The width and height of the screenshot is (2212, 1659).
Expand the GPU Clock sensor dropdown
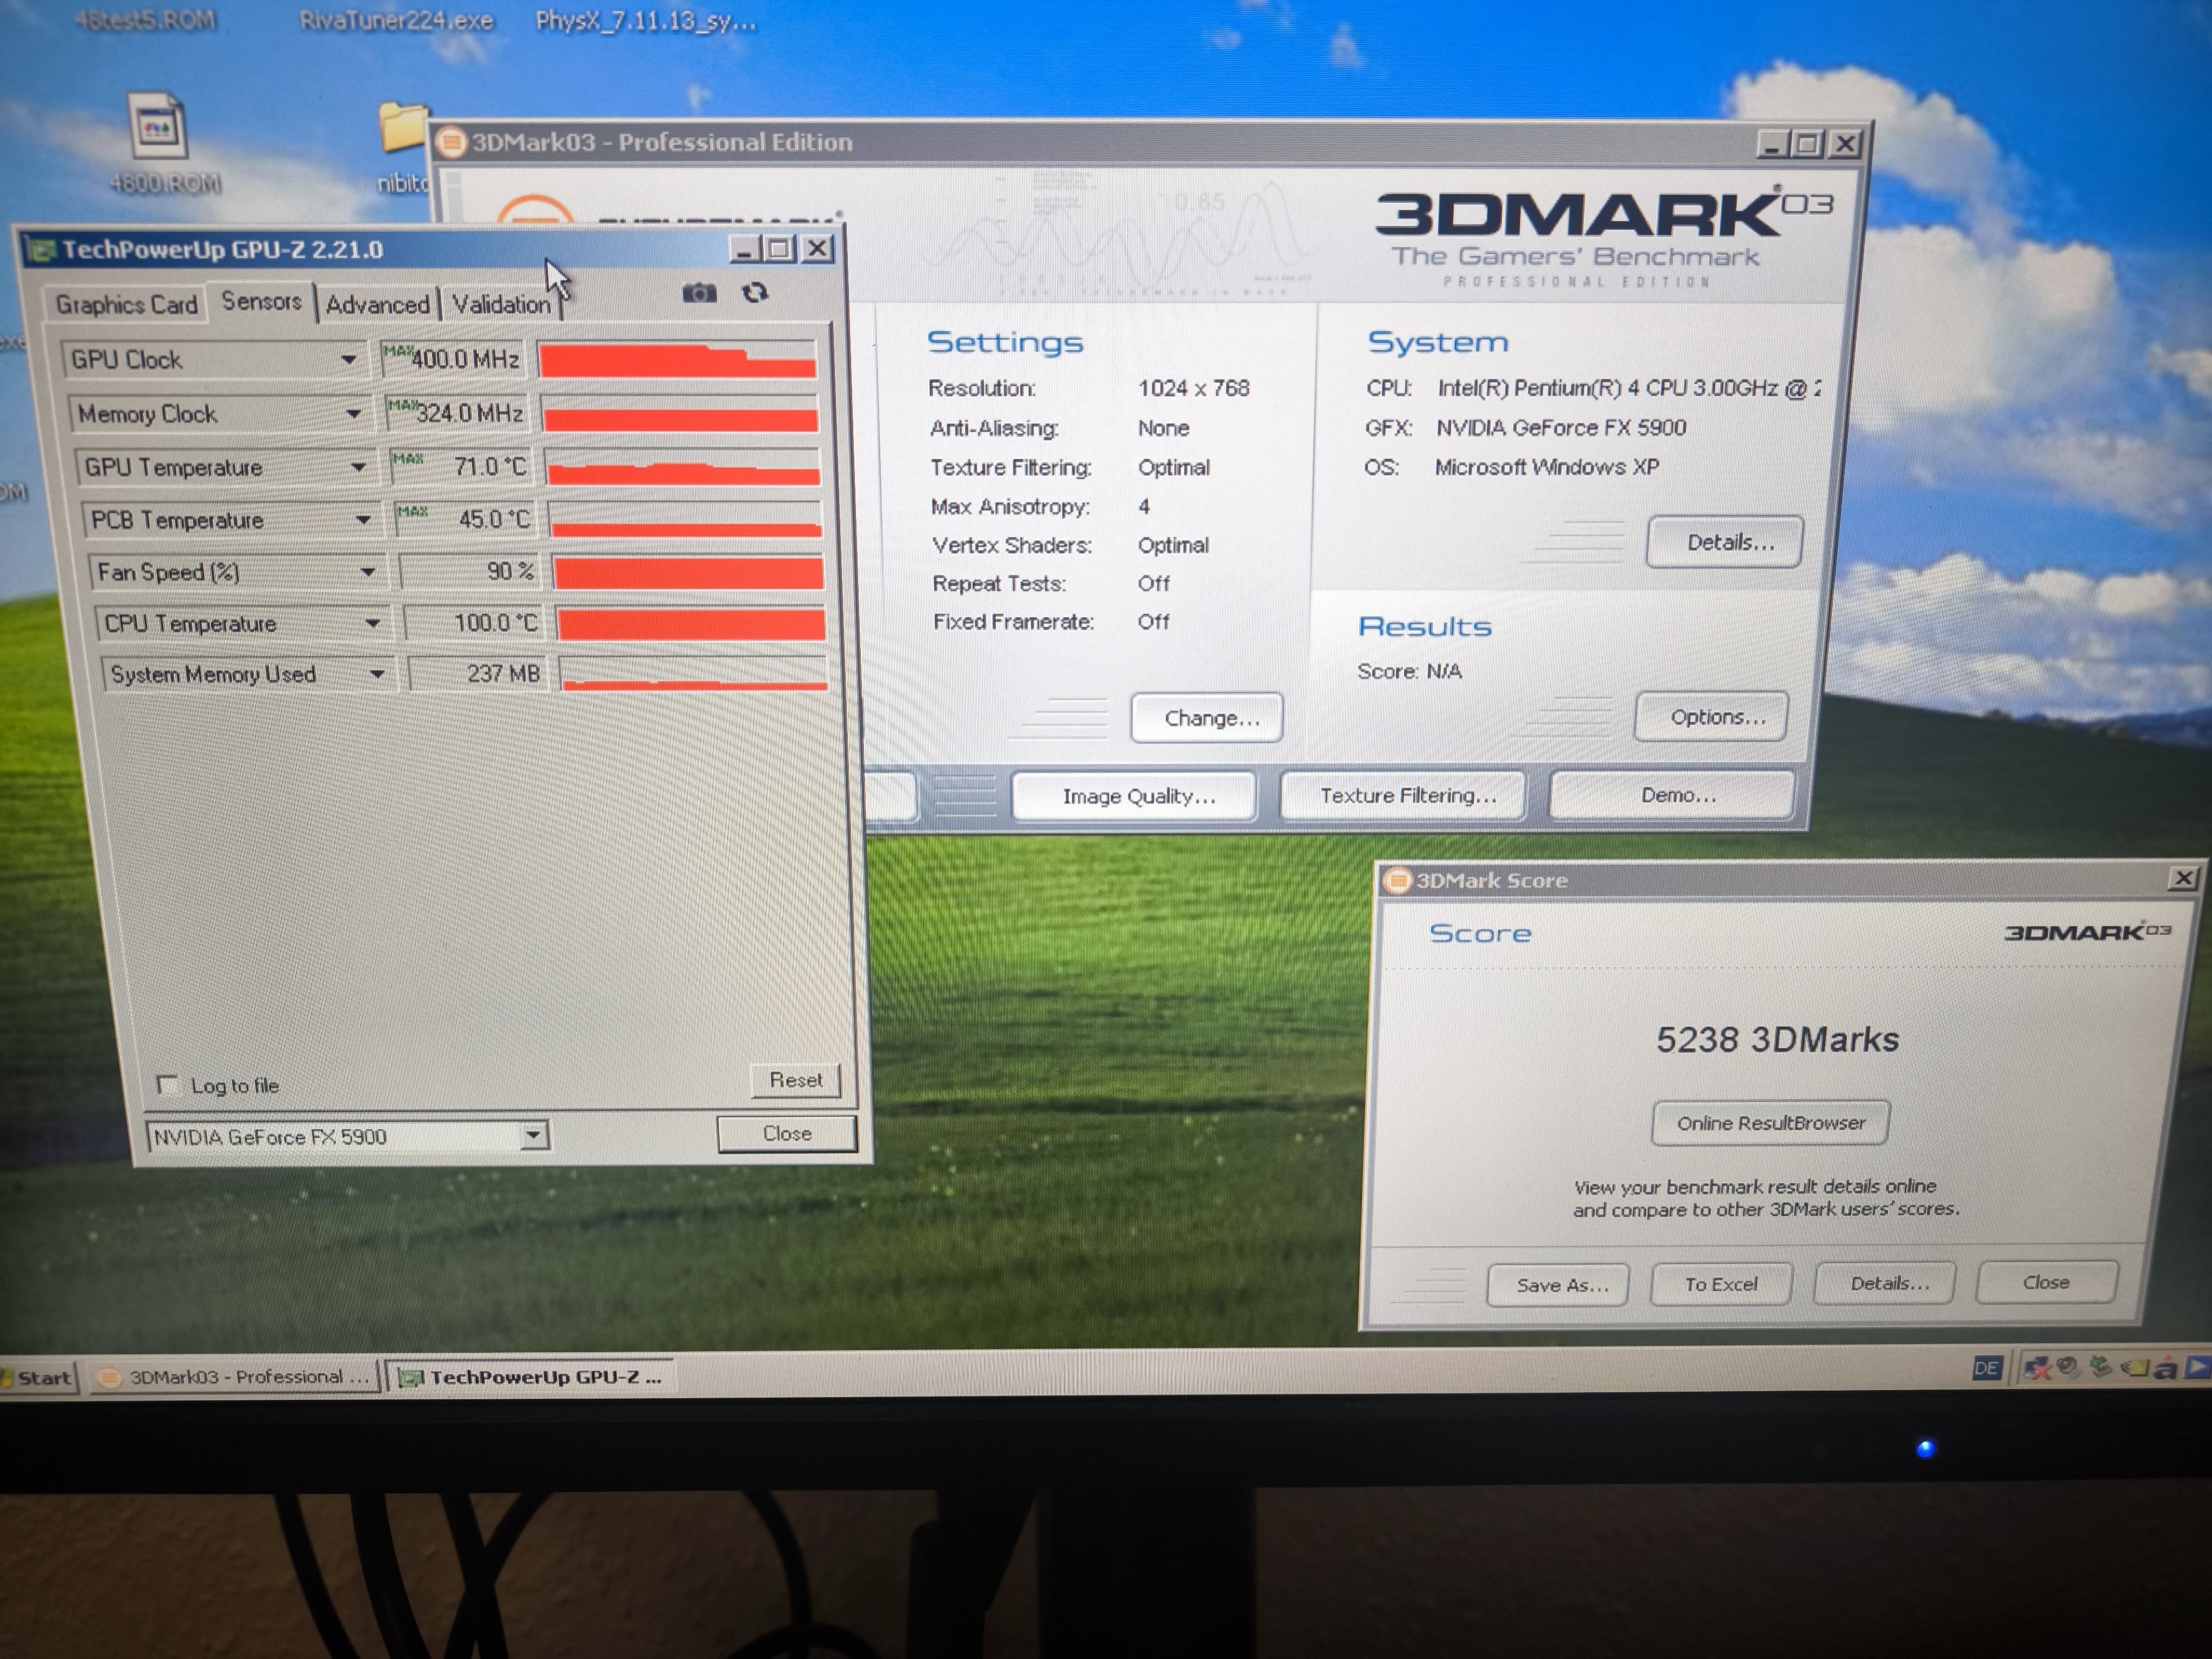(348, 360)
